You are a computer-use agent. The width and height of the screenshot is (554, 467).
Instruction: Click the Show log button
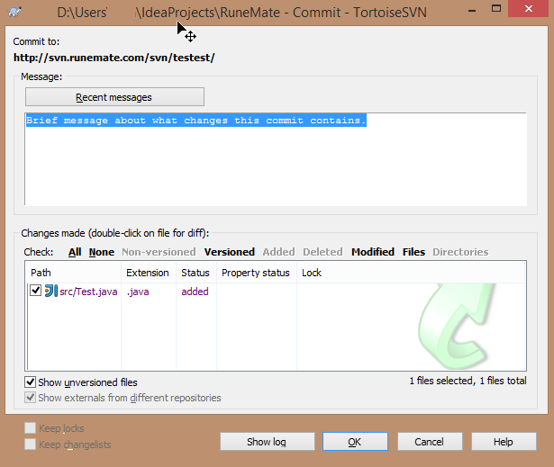pos(268,442)
